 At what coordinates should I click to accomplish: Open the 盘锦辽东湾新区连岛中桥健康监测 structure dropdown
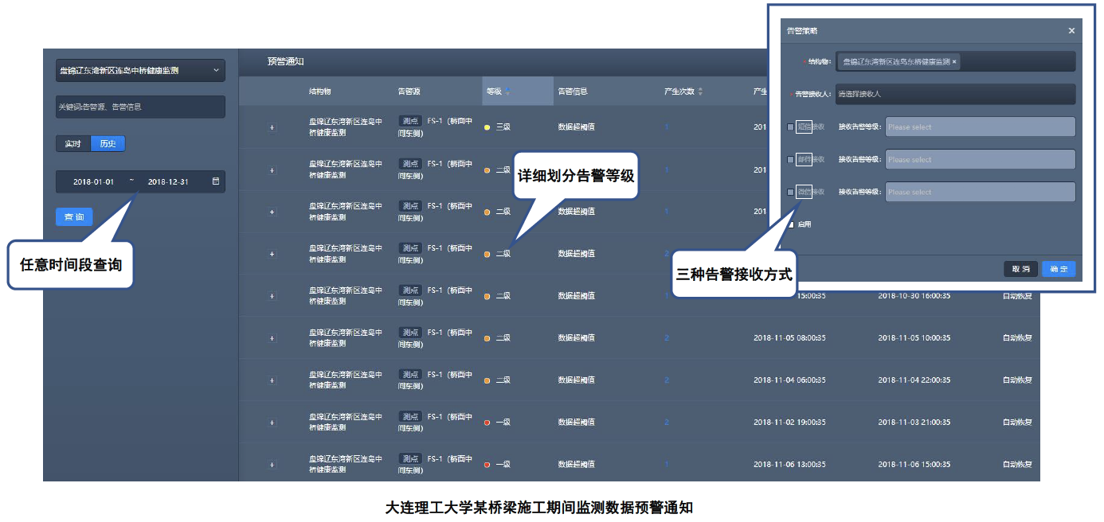[140, 70]
